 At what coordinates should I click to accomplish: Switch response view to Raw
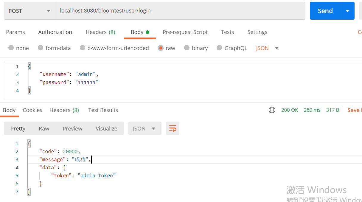(44, 128)
